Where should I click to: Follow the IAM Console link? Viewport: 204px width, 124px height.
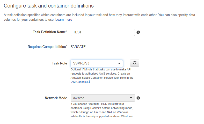[78, 82]
